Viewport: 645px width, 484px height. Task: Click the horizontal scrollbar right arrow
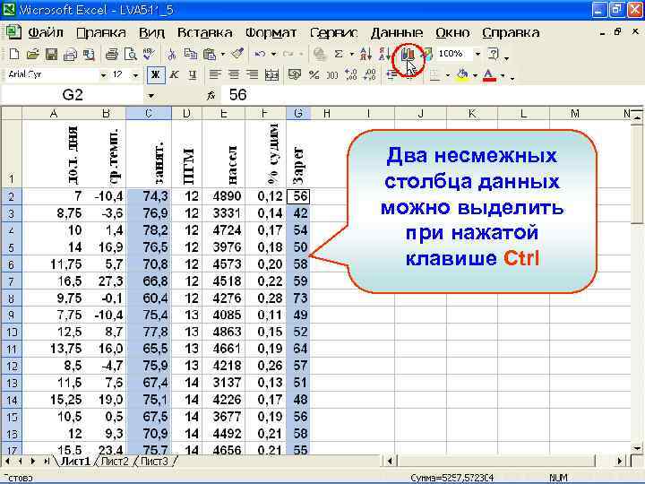(x=620, y=461)
